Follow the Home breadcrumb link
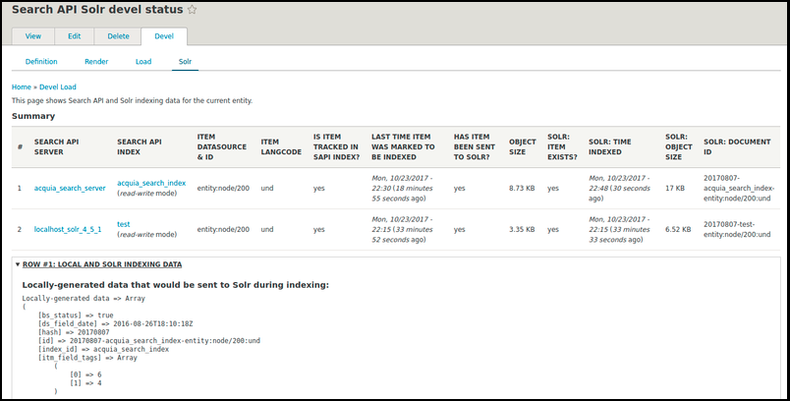Screen dimensions: 790x401 coord(22,86)
